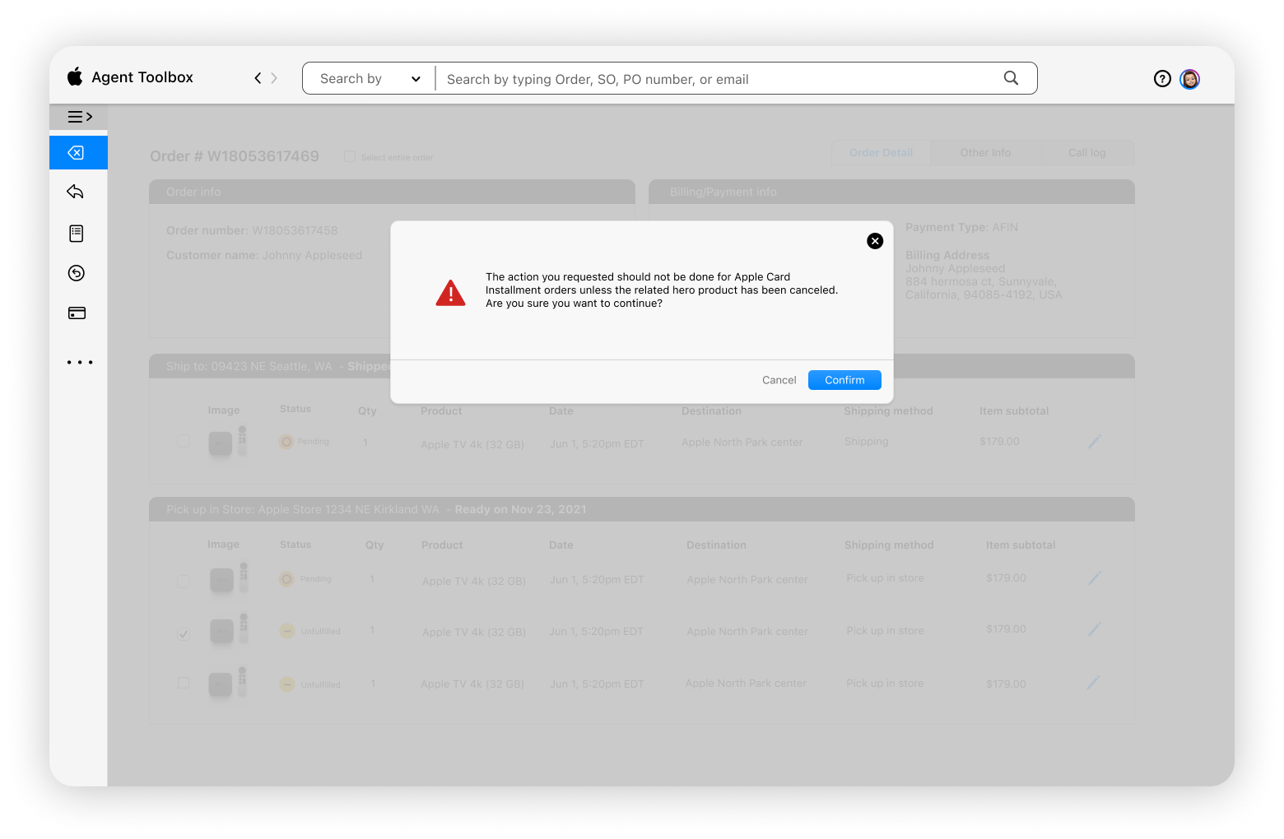Check the last Unfulfilled item checkbox

184,683
